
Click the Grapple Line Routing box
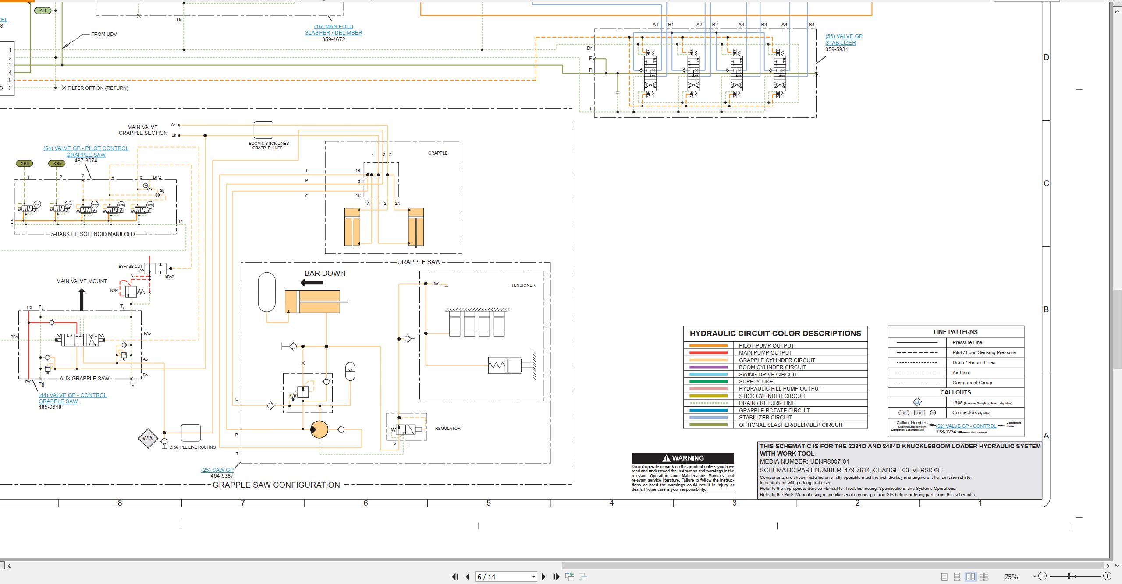(191, 433)
